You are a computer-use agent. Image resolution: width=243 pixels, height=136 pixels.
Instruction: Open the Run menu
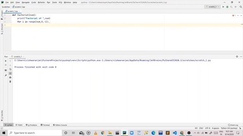pos(49,2)
